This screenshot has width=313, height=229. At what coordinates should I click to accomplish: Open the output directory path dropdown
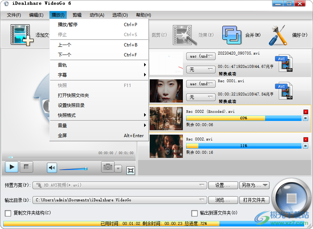tap(119, 200)
